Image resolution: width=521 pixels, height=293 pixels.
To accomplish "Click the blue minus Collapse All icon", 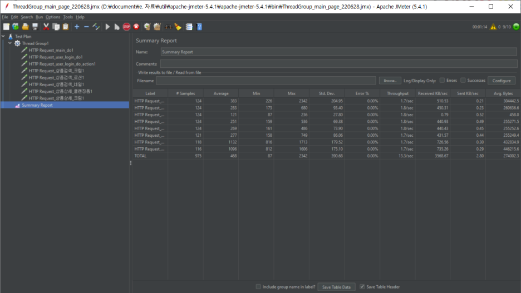I will pyautogui.click(x=86, y=27).
